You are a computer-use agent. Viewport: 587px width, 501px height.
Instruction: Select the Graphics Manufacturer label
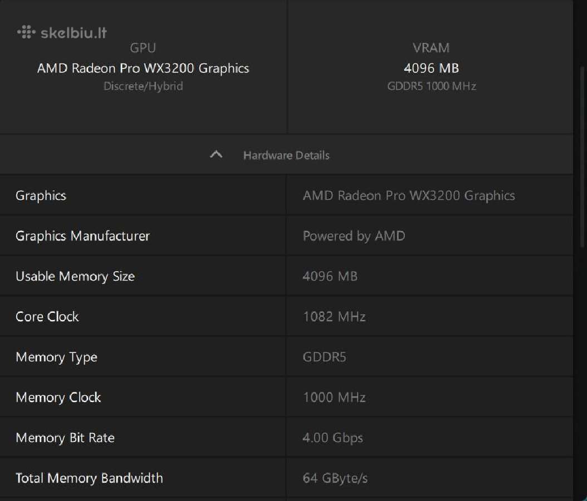pos(83,236)
